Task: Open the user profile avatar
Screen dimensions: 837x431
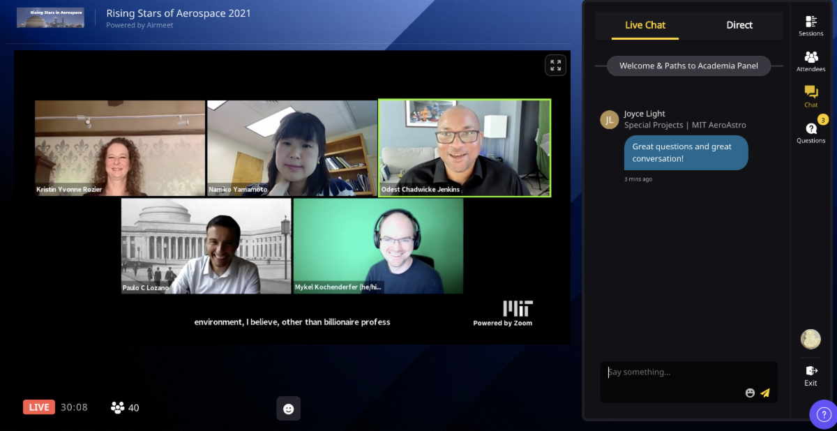Action: [x=810, y=339]
